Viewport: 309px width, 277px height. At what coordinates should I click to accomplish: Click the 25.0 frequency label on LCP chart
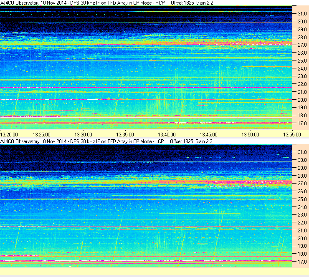point(302,199)
